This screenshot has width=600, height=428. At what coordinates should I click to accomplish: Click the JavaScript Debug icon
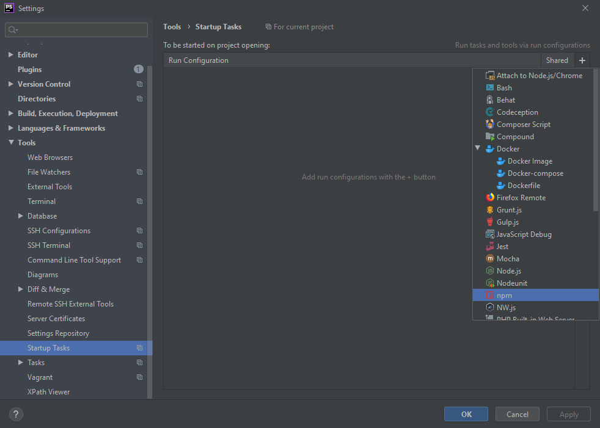coord(490,234)
